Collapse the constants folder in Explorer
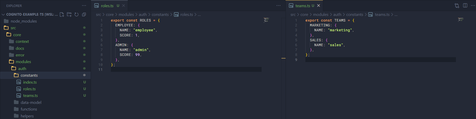Viewport: 476px width, 119px height. (x=29, y=75)
